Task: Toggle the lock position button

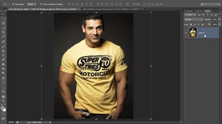Action: tap(199, 24)
